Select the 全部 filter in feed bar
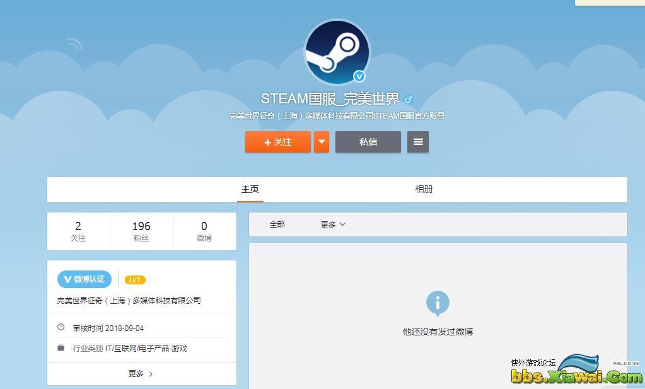This screenshot has width=645, height=389. click(277, 224)
